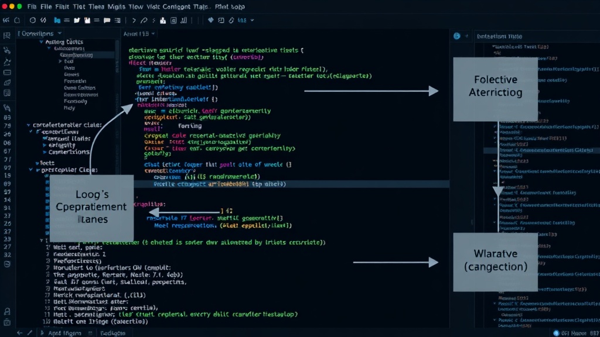Click the bar chart icon in toolbar
The image size is (600, 337).
pyautogui.click(x=183, y=20)
